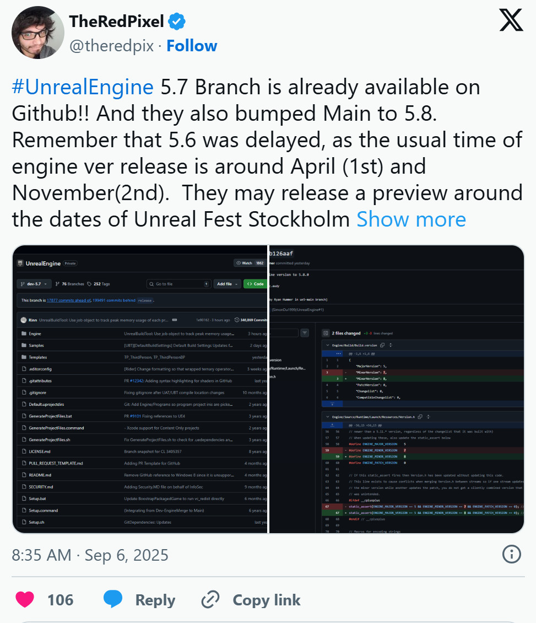Open the tweet info icon near the timestamp
Viewport: 536px width, 623px height.
tap(513, 555)
